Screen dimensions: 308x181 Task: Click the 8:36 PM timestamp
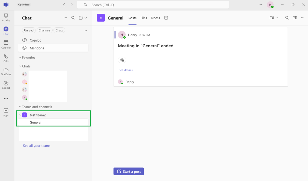coord(145,35)
